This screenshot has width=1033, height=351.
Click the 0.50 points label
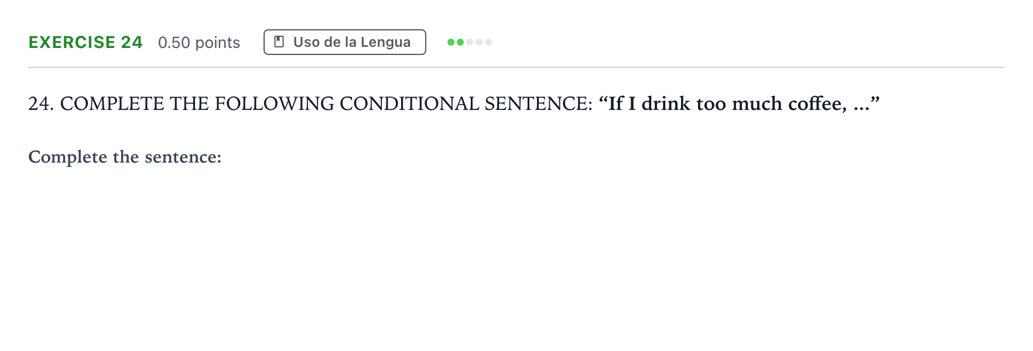(199, 43)
